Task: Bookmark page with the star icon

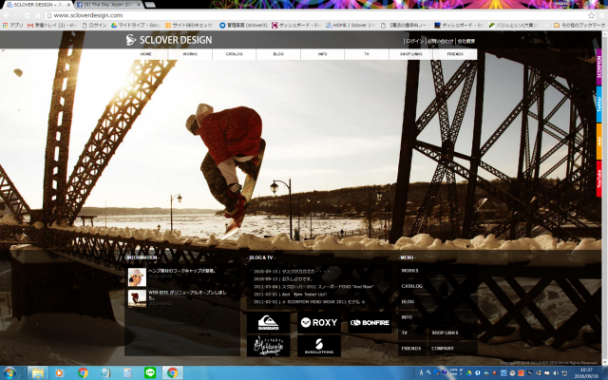Action: [591, 15]
